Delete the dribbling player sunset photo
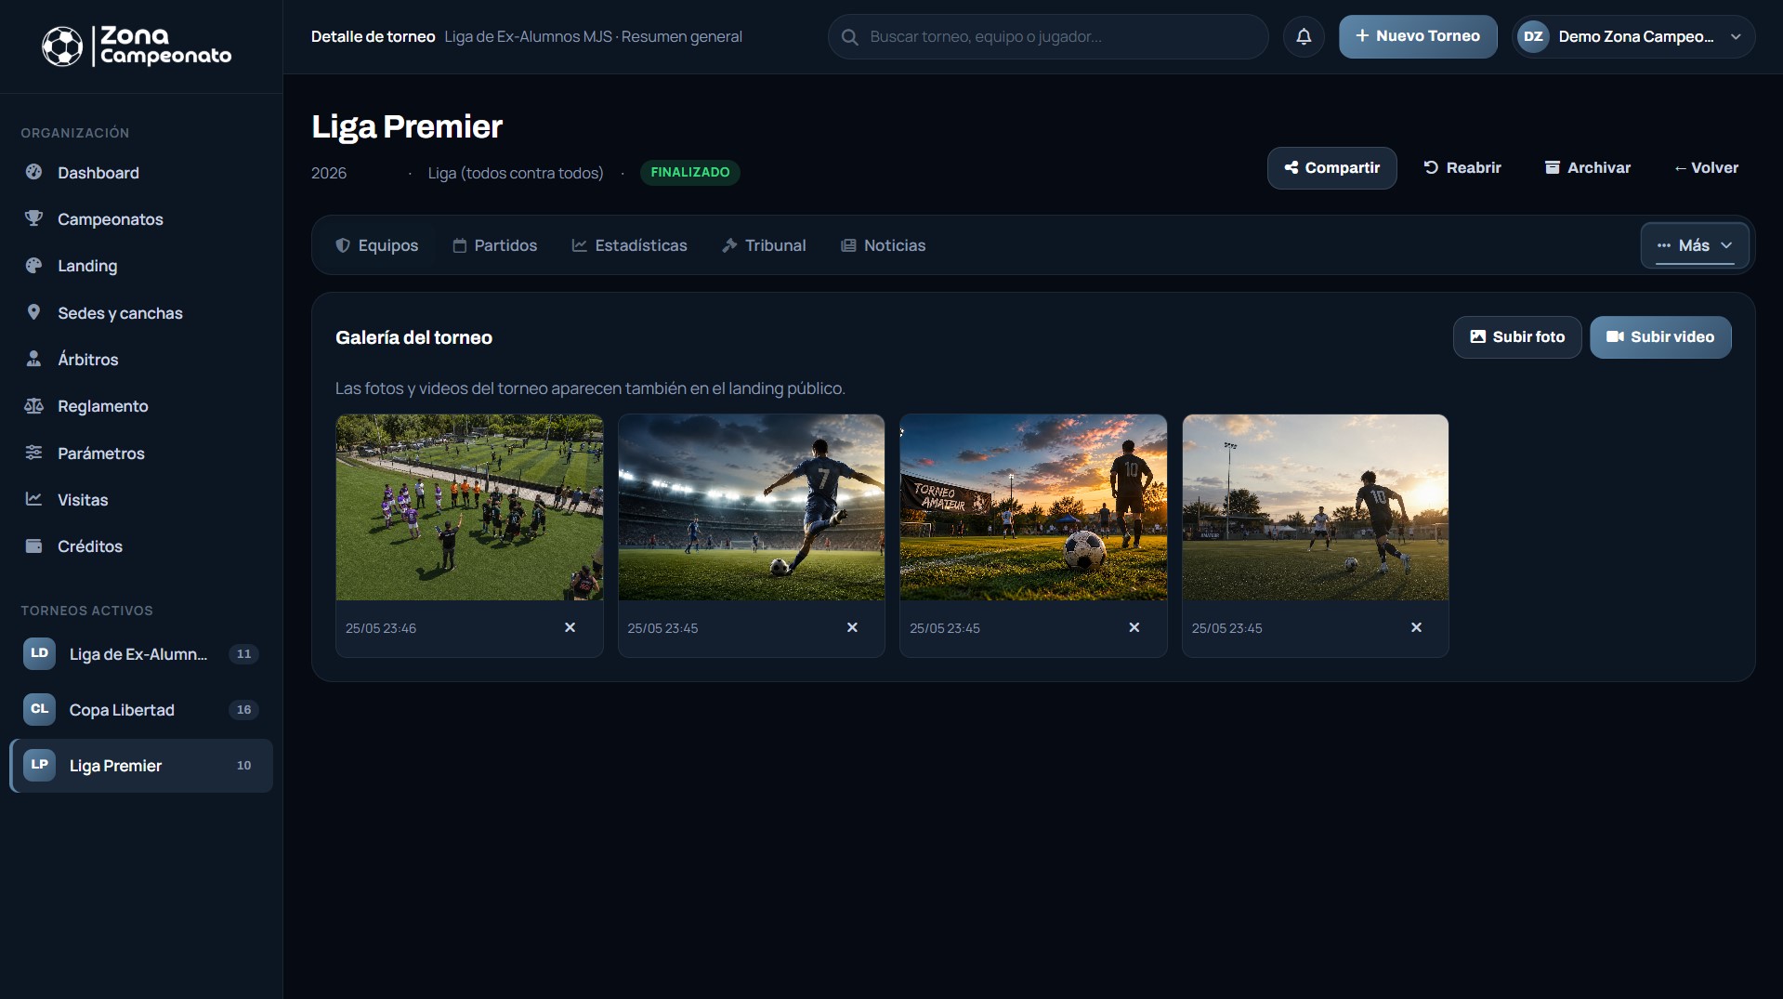The width and height of the screenshot is (1783, 999). tap(1417, 628)
